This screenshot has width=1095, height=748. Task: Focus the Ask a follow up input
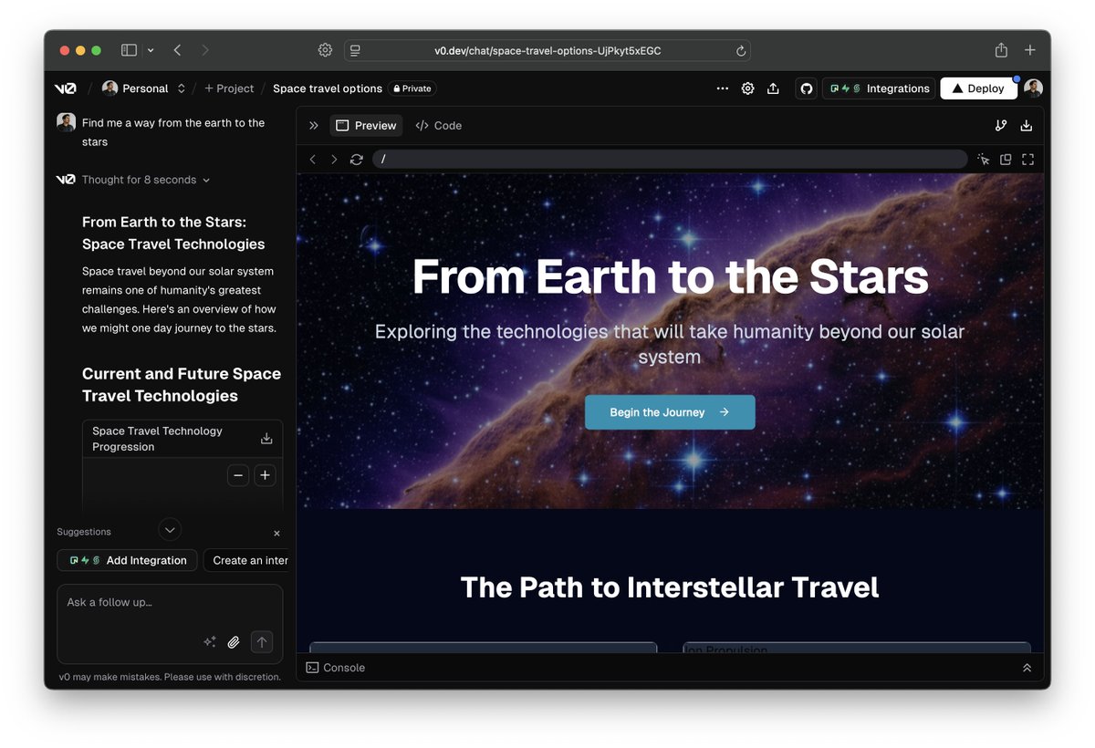pos(170,603)
